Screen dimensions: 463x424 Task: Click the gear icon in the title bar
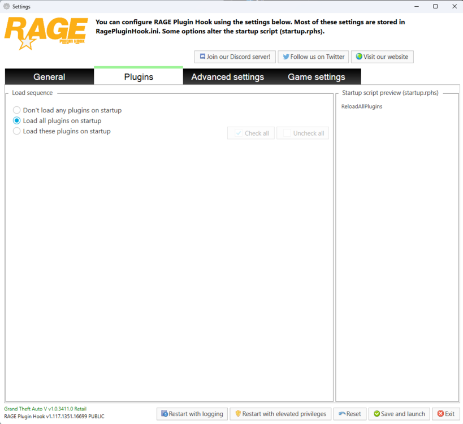pos(6,6)
